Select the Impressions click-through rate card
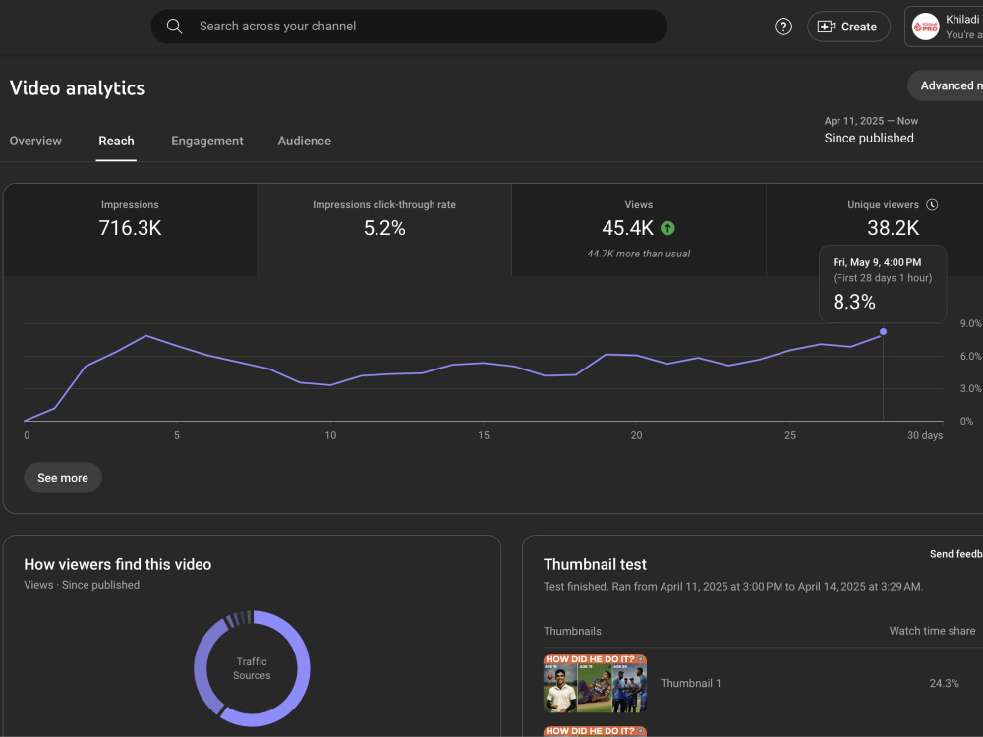The height and width of the screenshot is (737, 983). tap(384, 229)
